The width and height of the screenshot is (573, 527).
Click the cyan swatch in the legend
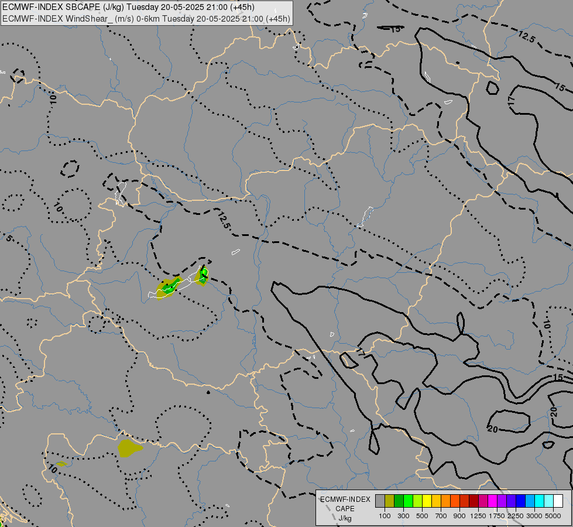[540, 501]
